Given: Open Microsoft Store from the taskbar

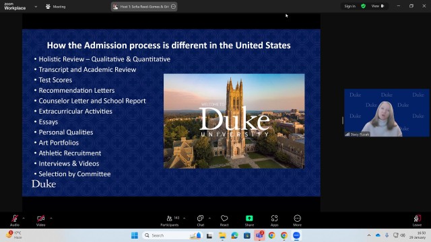Looking at the screenshot, I should tap(247, 235).
